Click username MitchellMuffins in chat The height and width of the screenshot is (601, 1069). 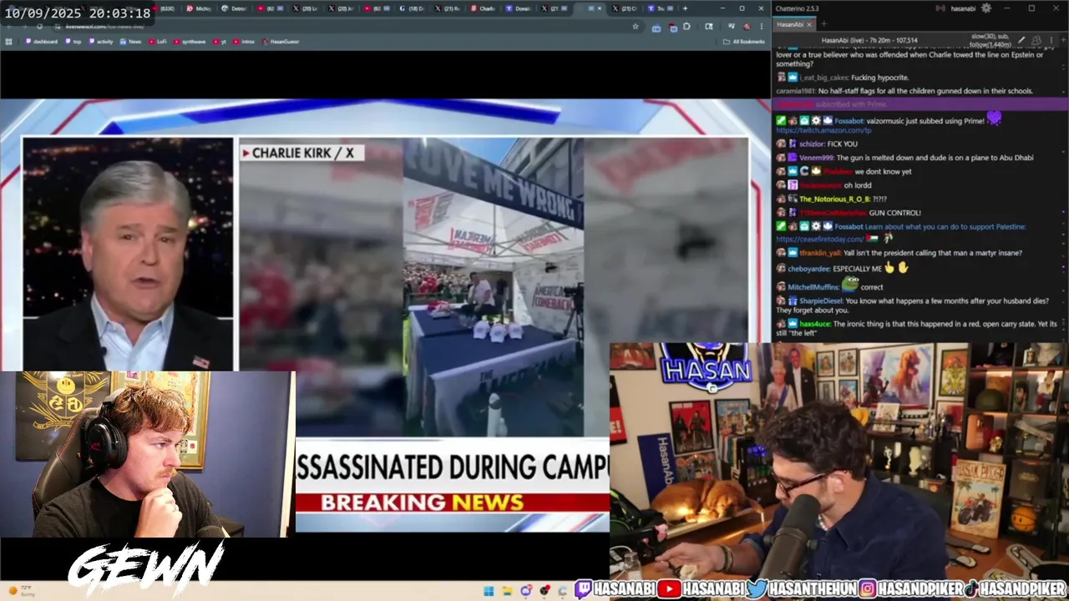coord(813,286)
